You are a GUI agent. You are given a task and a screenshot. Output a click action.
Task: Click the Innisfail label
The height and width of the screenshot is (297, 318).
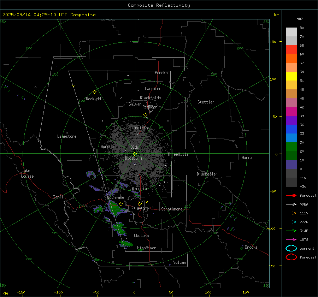pos(143,128)
